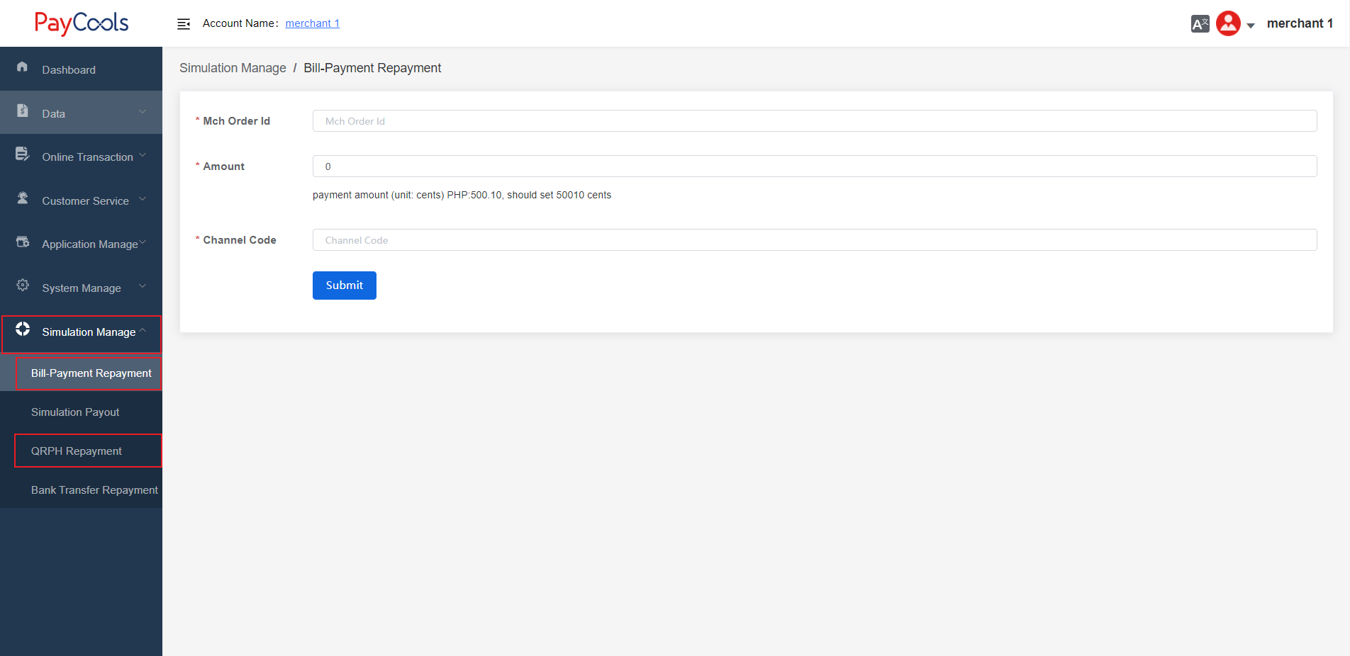This screenshot has width=1350, height=656.
Task: Click into the Amount input field
Action: [814, 166]
